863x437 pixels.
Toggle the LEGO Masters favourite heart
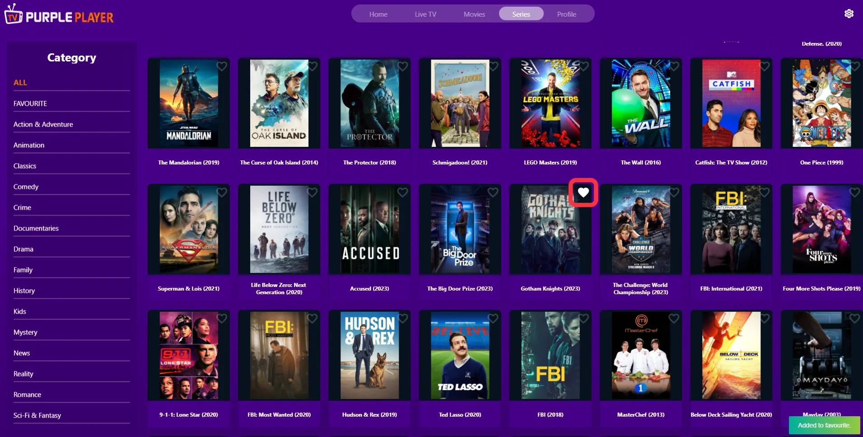coord(583,66)
